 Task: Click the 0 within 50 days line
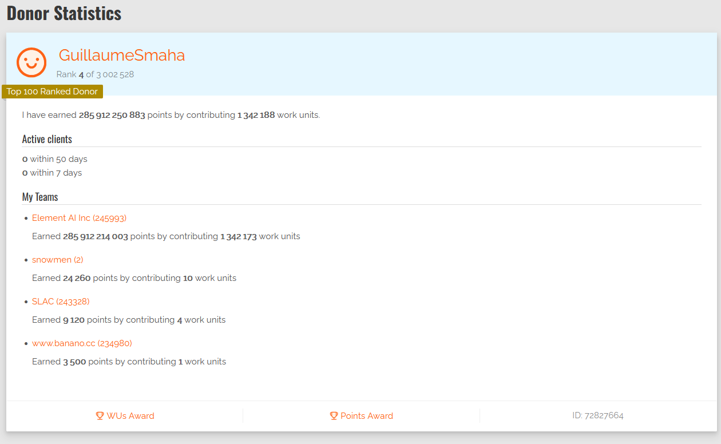(x=55, y=159)
